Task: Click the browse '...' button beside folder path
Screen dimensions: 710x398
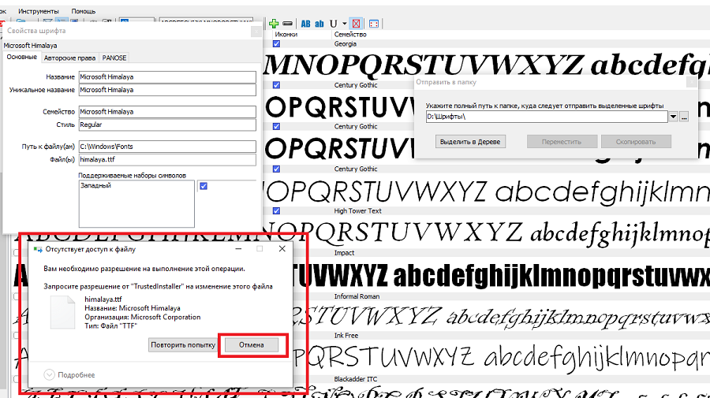Action: click(684, 117)
